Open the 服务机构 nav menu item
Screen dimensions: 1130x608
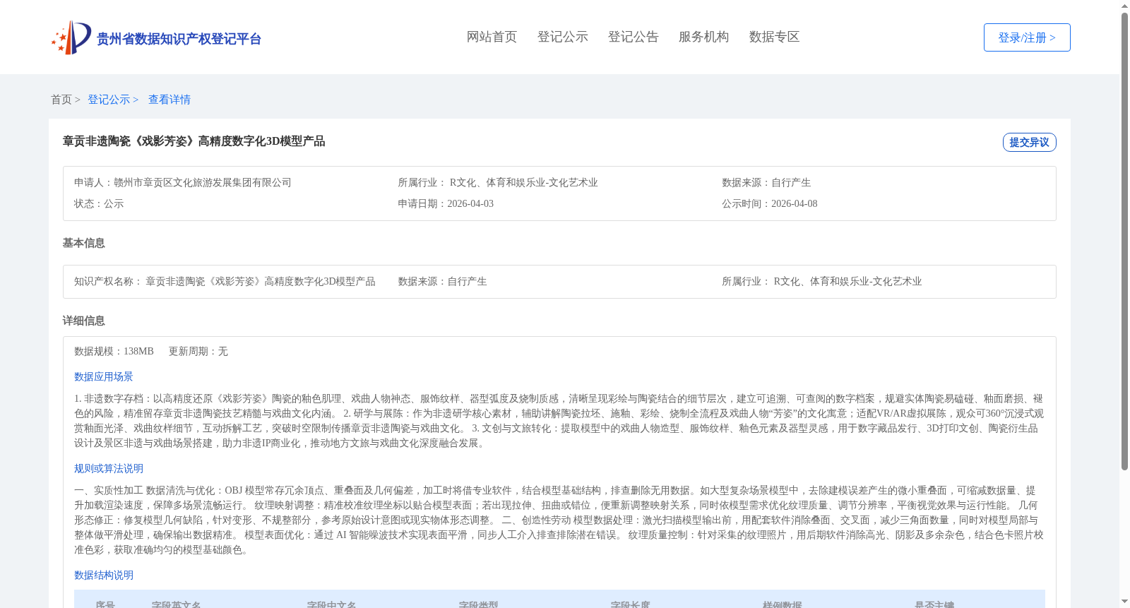pos(703,37)
